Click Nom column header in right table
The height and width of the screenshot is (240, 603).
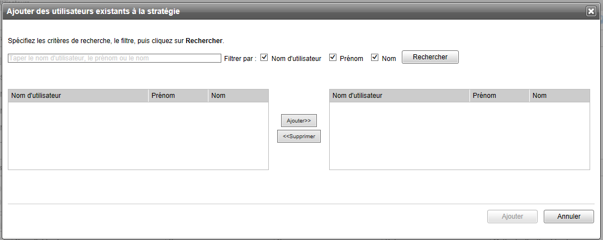pos(559,96)
